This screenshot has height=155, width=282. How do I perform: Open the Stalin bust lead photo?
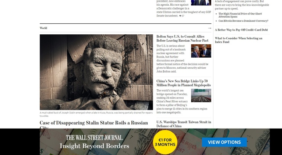[96, 72]
